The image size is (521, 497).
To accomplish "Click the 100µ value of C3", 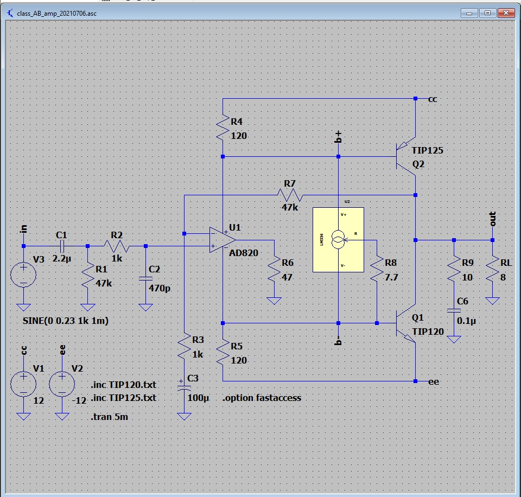I will pos(198,397).
